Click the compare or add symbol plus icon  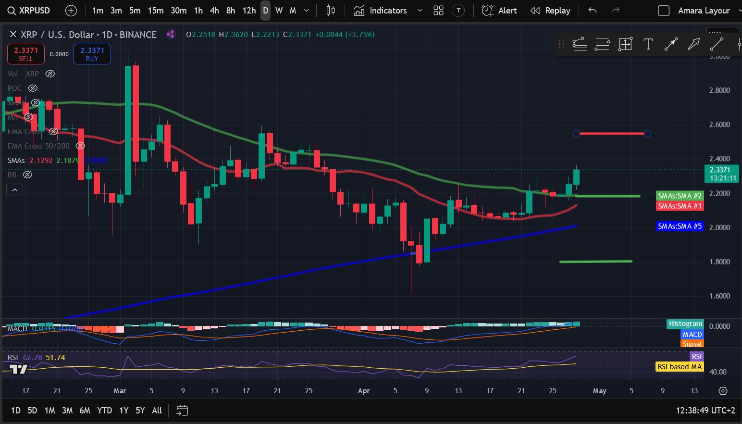(x=71, y=11)
